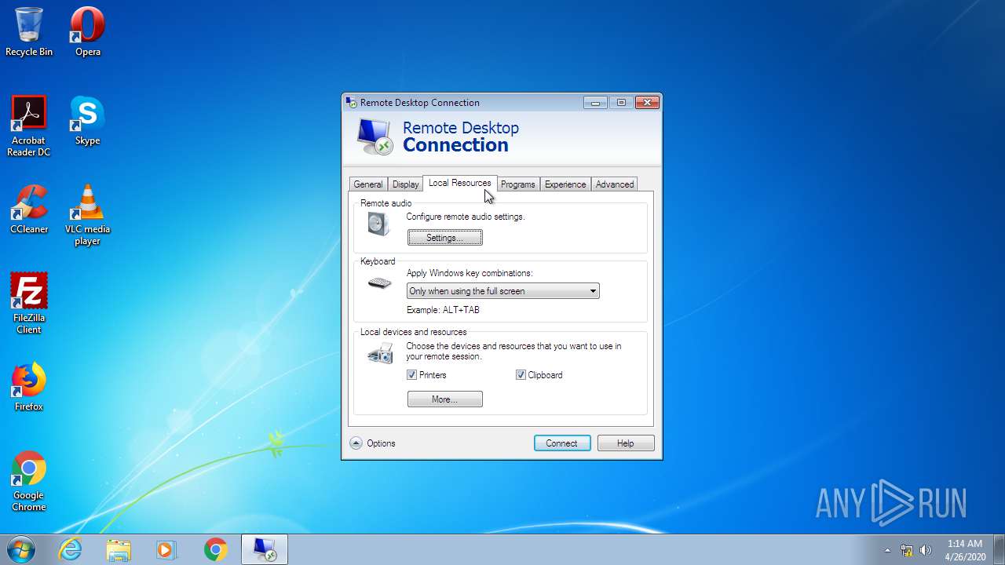Show hidden system tray icons
This screenshot has width=1005, height=565.
(888, 550)
